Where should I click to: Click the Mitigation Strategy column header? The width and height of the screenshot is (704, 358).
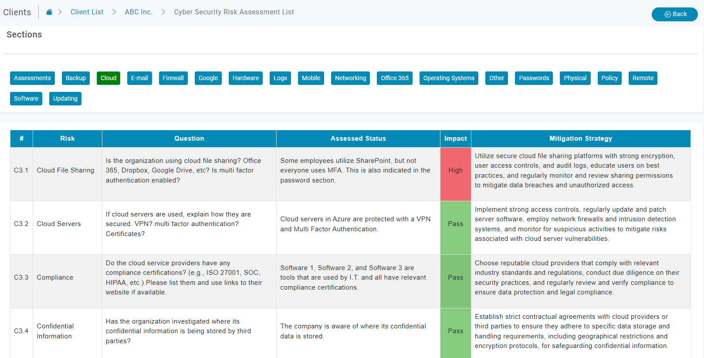pos(580,138)
